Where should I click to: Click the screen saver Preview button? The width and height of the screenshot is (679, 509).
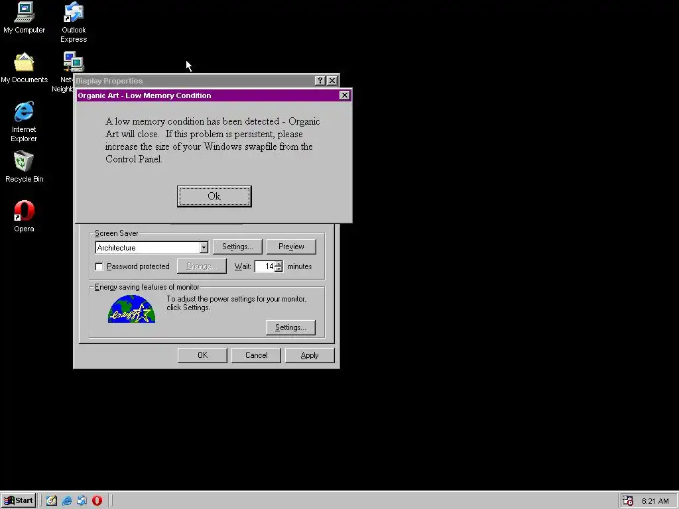(x=291, y=247)
